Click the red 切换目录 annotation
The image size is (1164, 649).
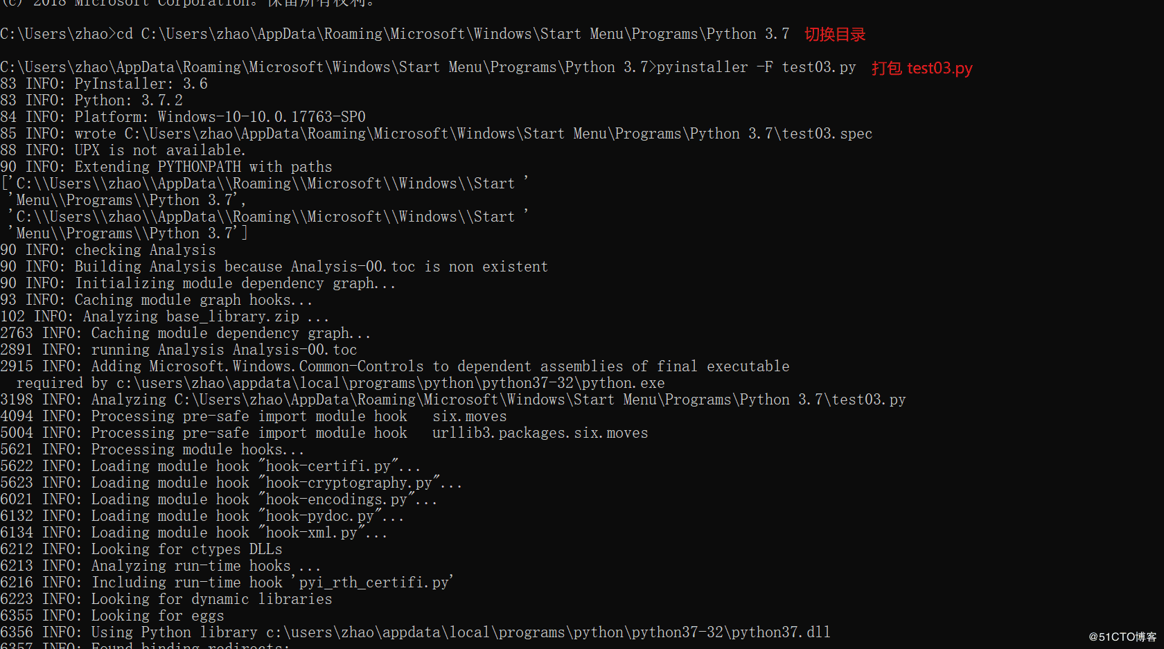tap(835, 35)
